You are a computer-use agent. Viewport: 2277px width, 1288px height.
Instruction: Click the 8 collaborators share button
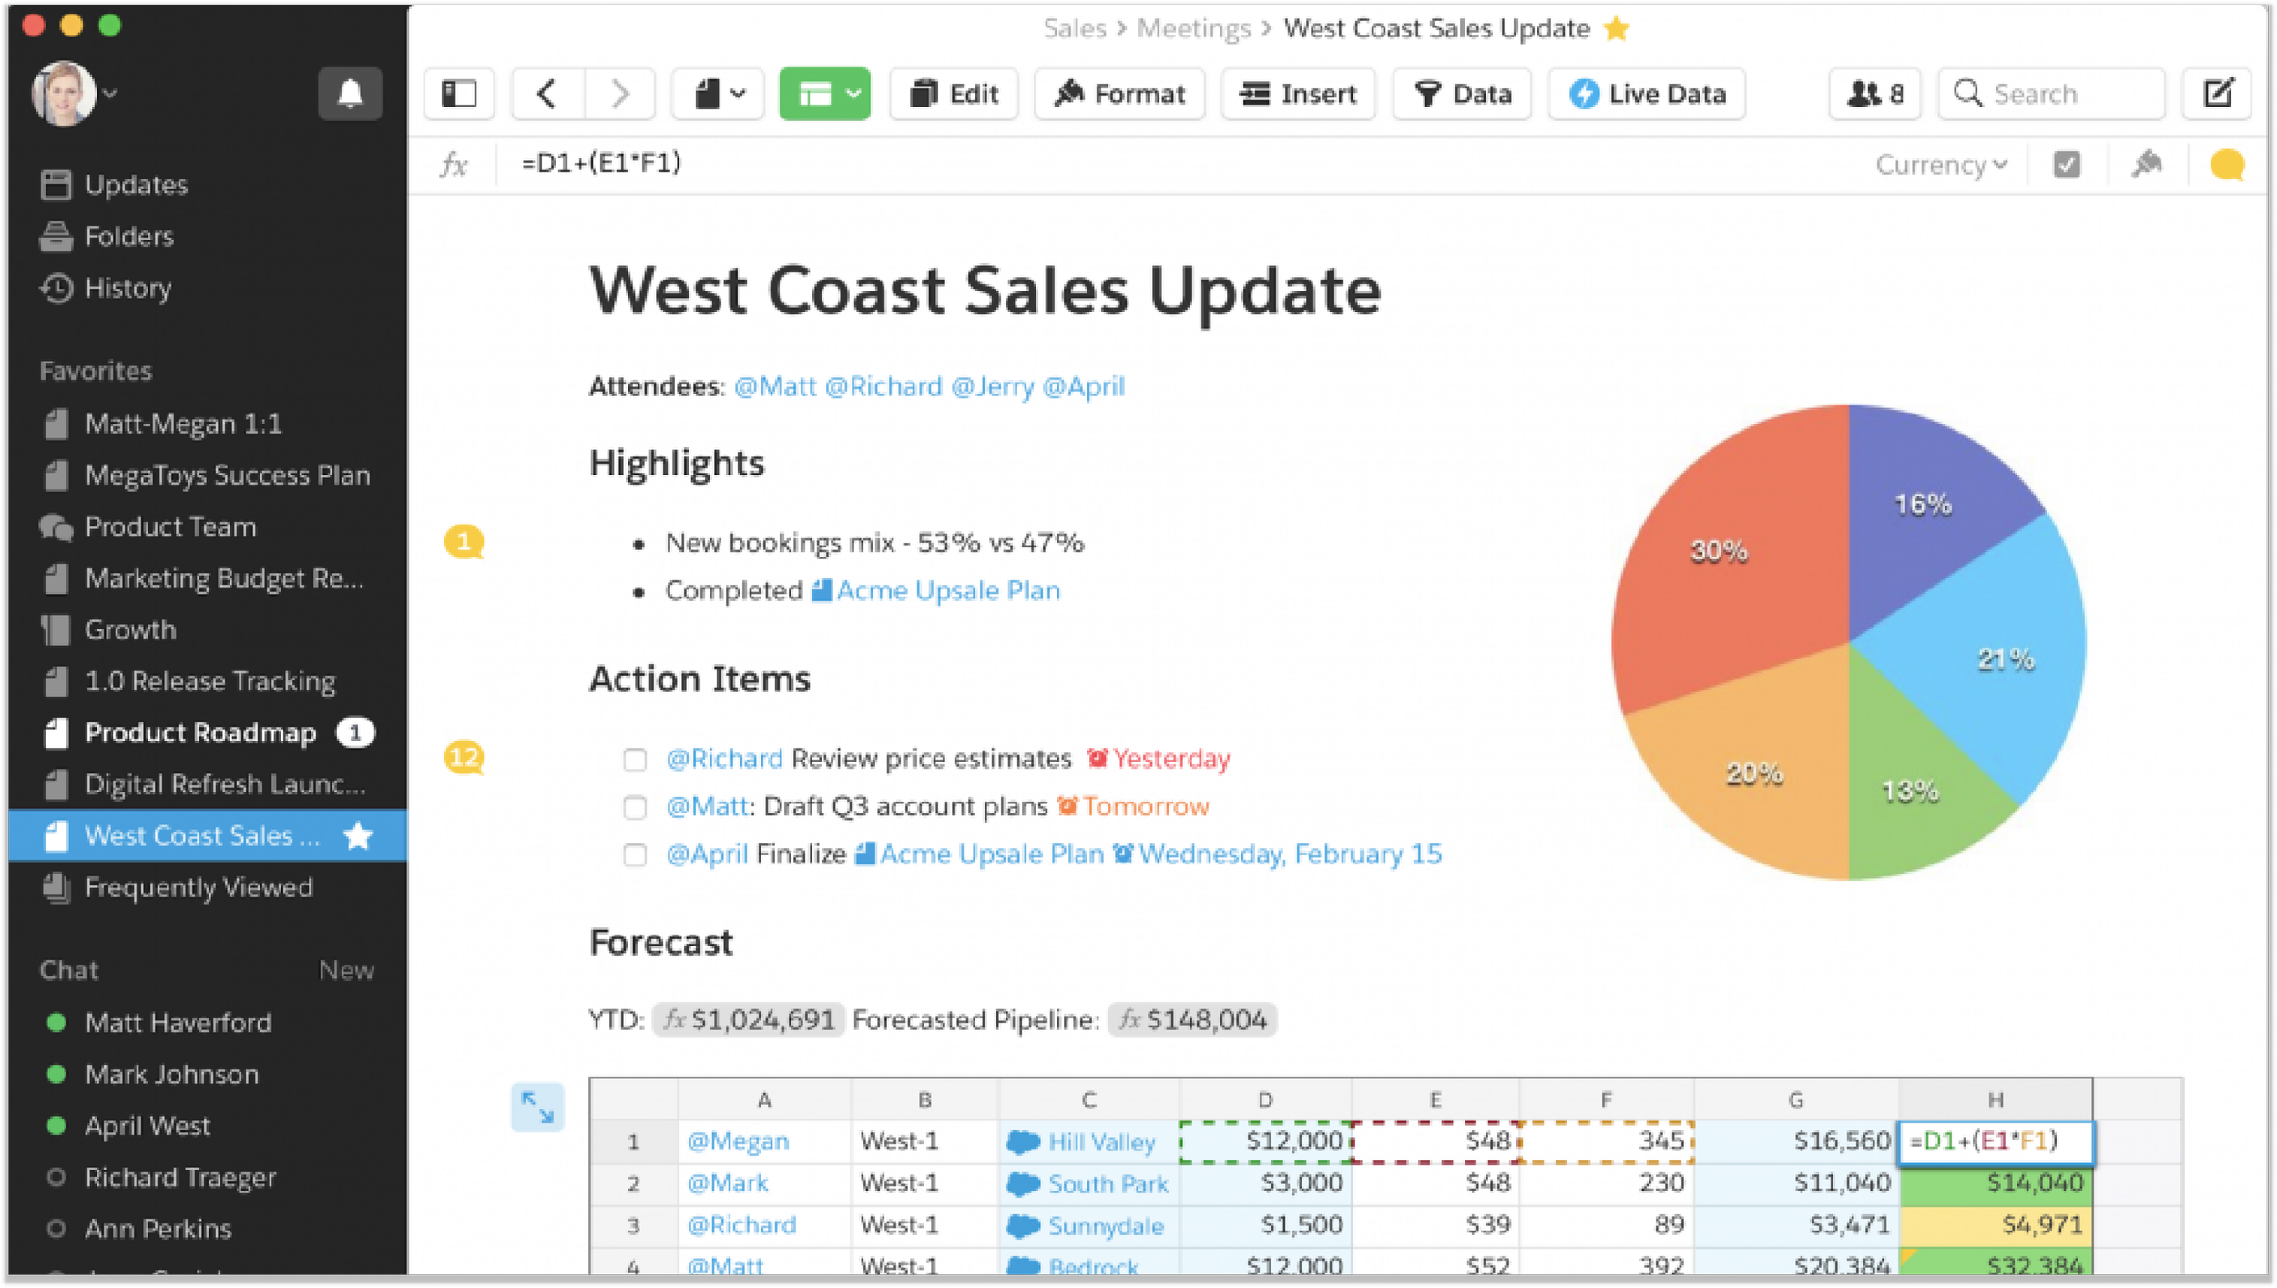coord(1874,94)
